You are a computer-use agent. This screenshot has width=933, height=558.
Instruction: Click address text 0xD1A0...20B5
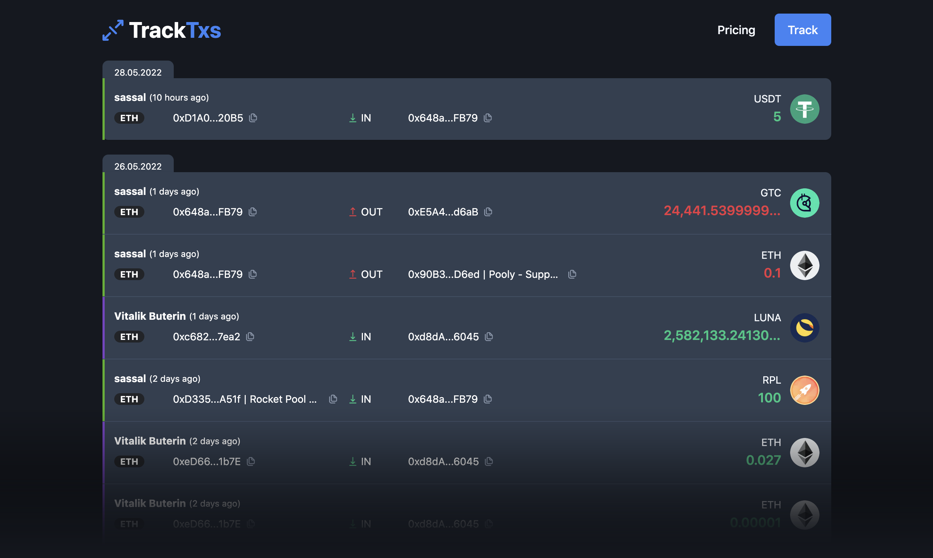tap(208, 118)
